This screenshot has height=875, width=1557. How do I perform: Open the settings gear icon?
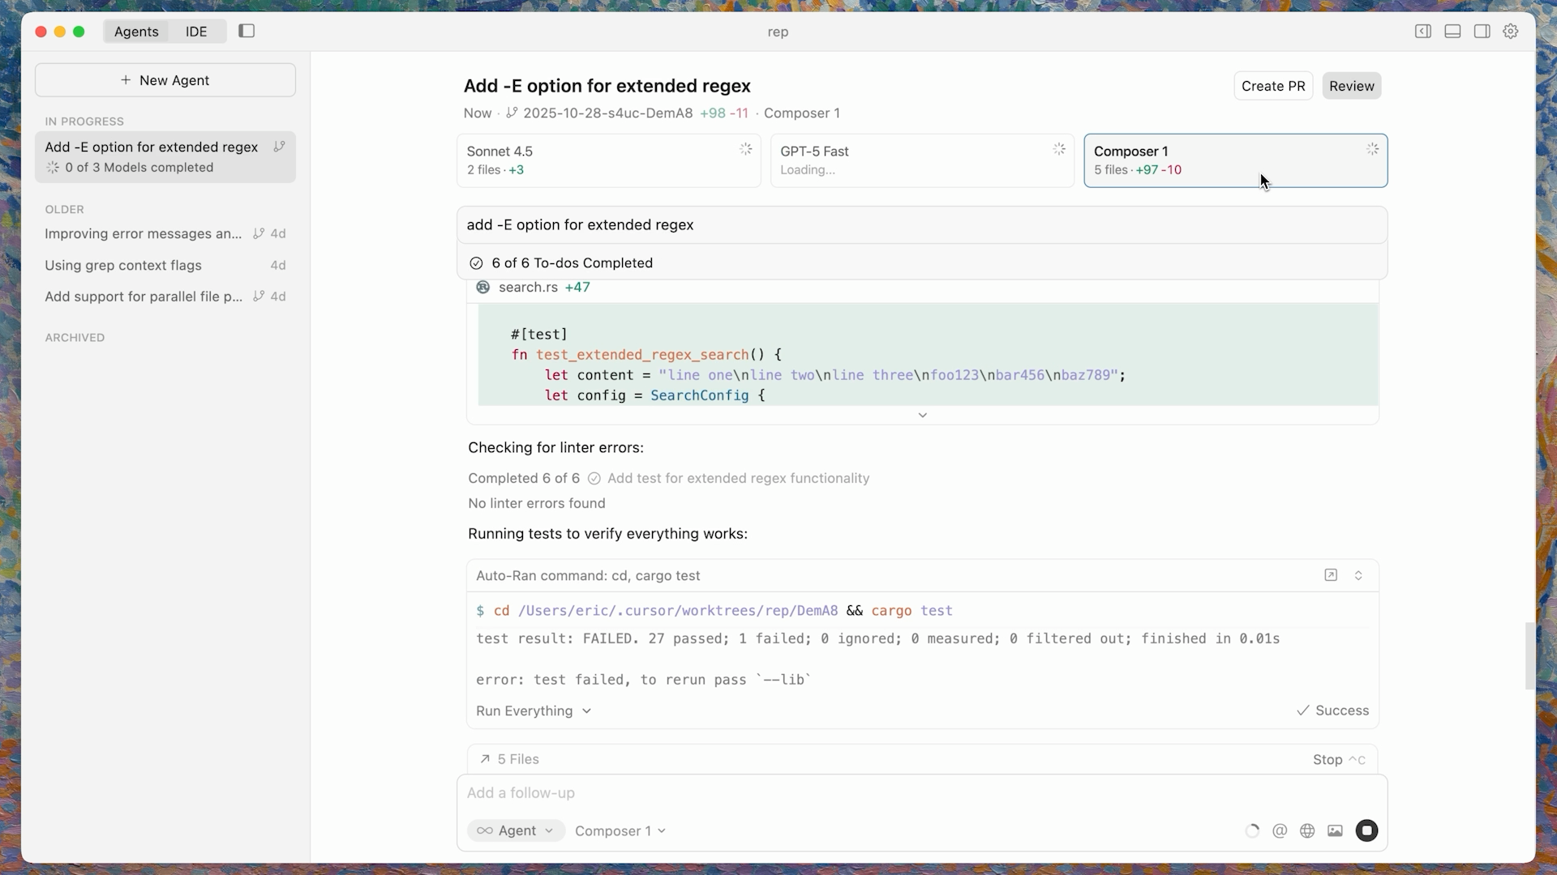click(x=1510, y=31)
